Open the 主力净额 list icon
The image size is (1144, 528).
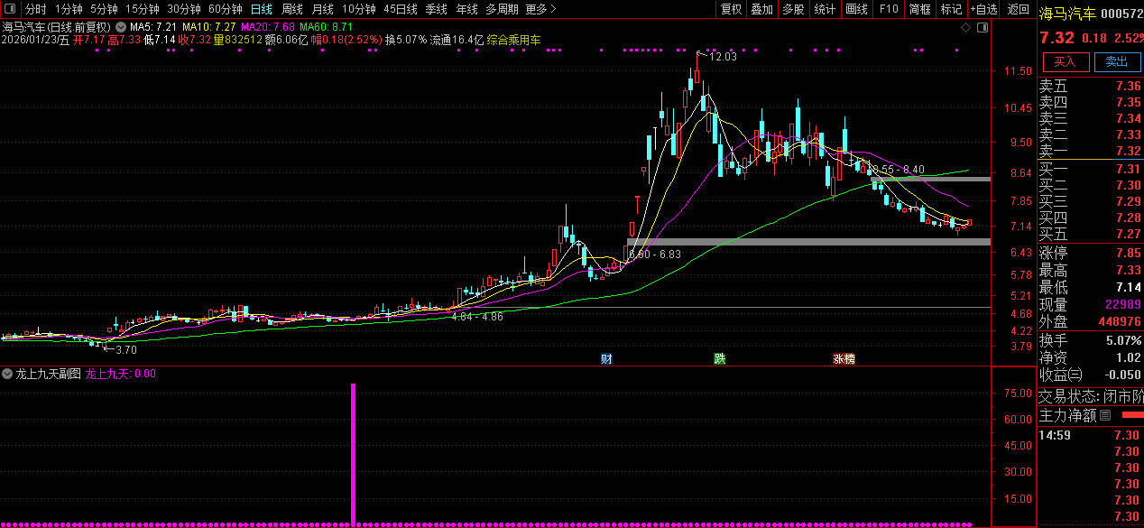(1105, 416)
